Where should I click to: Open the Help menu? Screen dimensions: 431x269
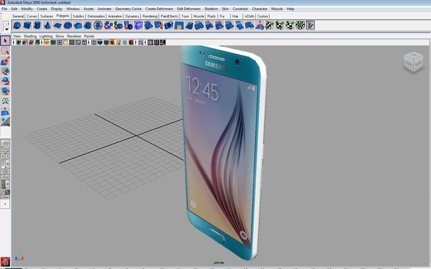(x=290, y=9)
